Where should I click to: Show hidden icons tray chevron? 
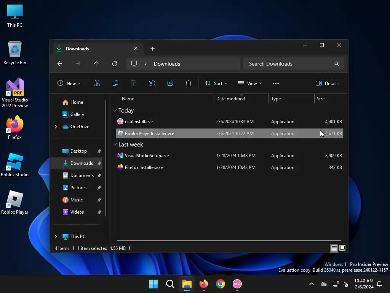312,284
